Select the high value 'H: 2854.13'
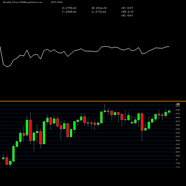This screenshot has height=186, width=186. coord(99,8)
